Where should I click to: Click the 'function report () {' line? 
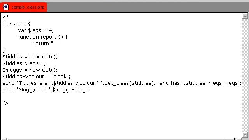tap(43, 37)
